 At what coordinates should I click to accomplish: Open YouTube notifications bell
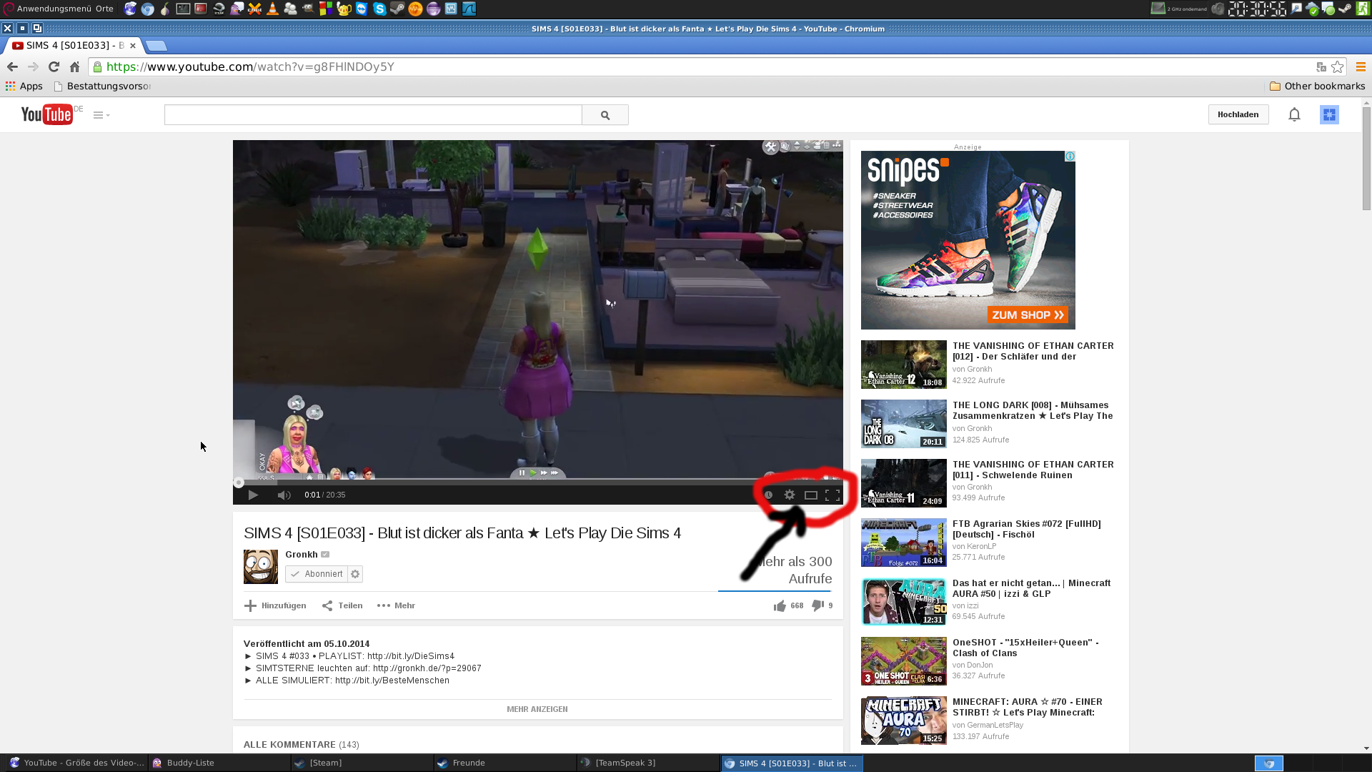coord(1294,114)
